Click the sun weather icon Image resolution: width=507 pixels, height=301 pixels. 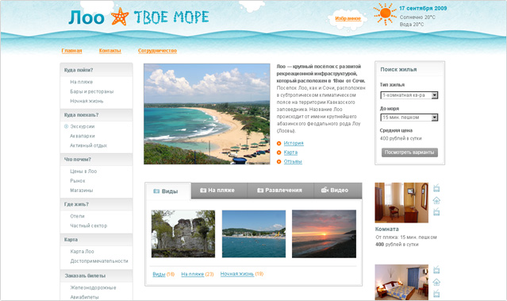pos(385,14)
